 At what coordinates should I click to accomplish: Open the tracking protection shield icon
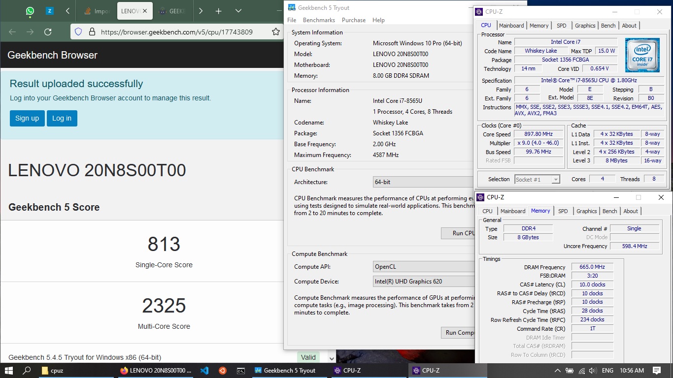coord(78,32)
